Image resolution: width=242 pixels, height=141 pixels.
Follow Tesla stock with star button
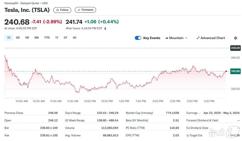62,10
